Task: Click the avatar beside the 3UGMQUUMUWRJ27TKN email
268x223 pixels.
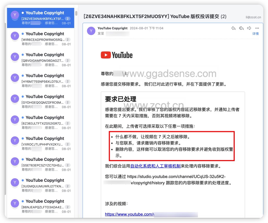Action: point(15,182)
